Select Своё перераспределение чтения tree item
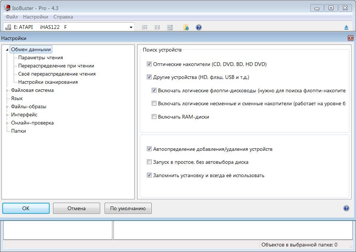Screen dimensions: 356x252 point(57,74)
